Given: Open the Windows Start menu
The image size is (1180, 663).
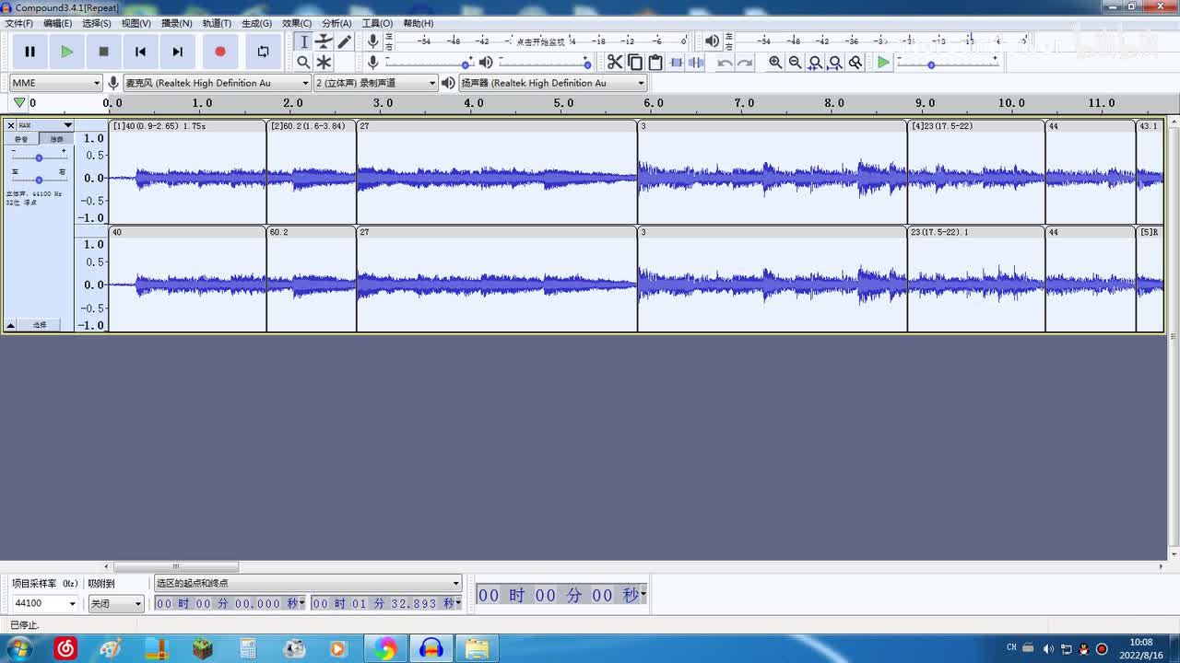Looking at the screenshot, I should tap(18, 649).
